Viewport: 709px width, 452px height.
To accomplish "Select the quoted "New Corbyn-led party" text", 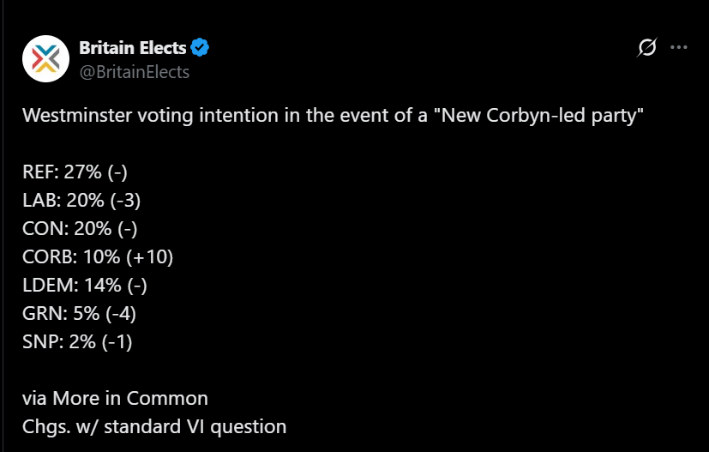I will [538, 116].
